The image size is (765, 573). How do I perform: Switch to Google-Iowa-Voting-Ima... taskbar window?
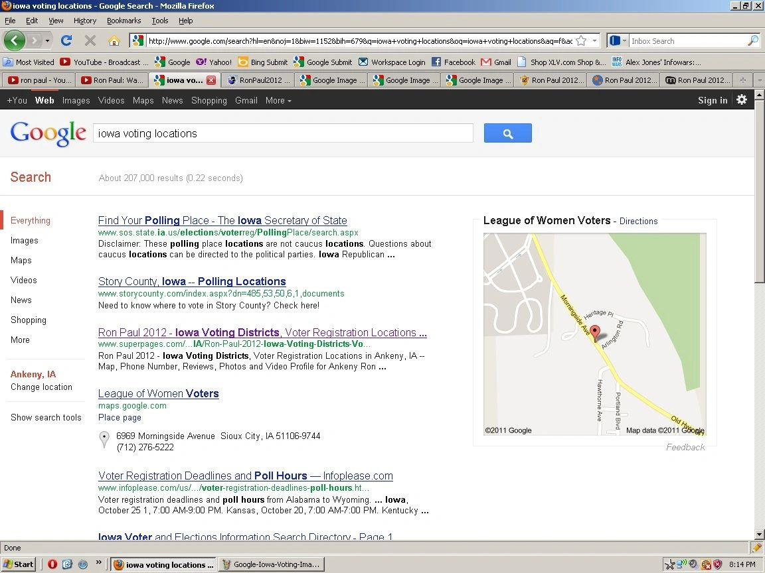click(271, 564)
